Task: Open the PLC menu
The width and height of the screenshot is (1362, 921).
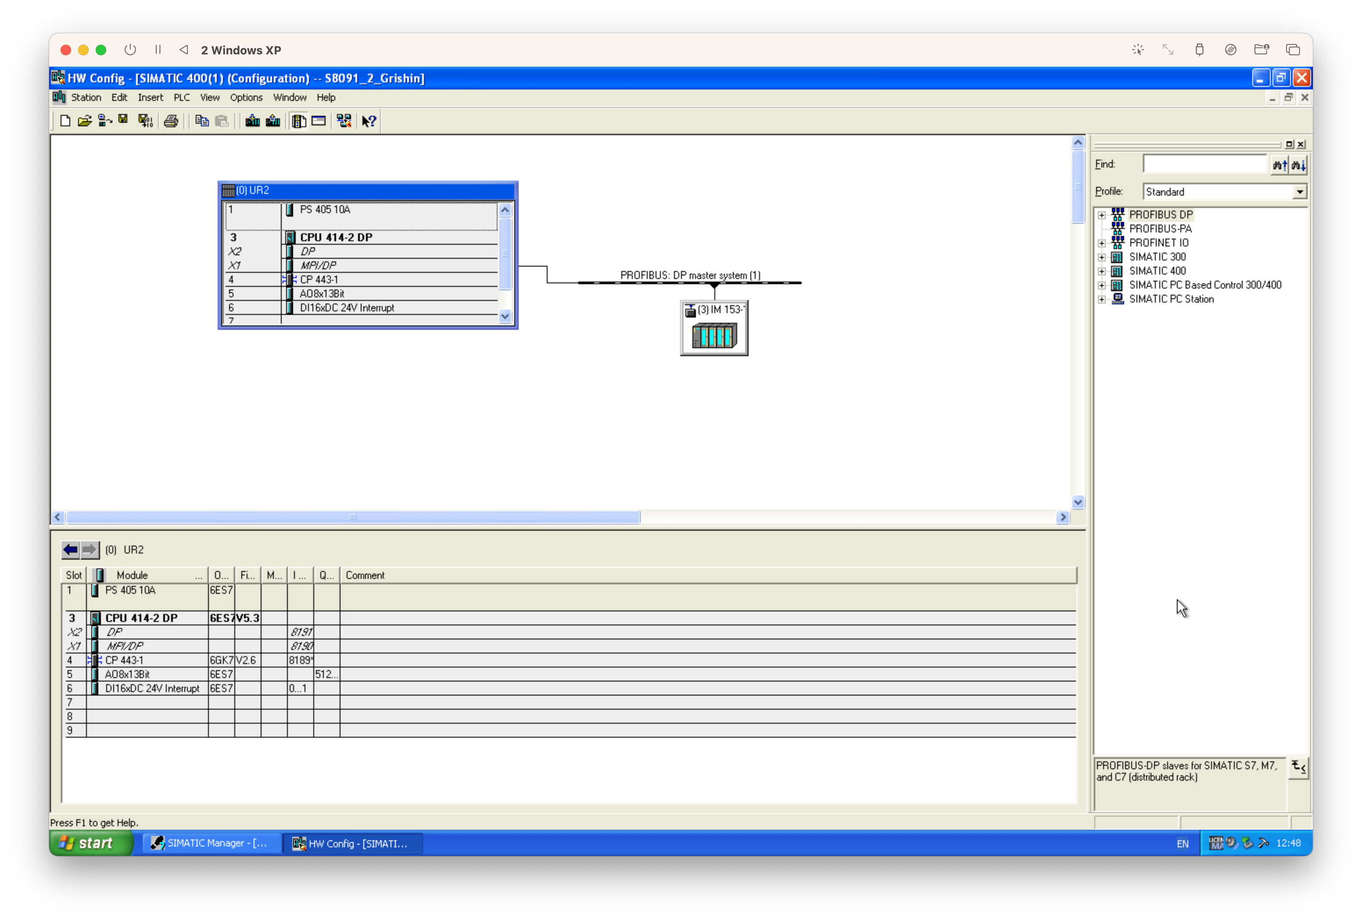Action: (x=181, y=97)
